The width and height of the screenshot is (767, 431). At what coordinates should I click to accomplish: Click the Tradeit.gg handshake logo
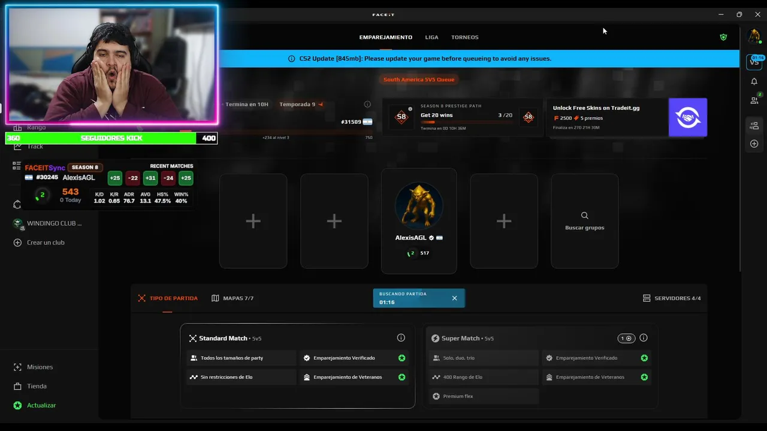tap(688, 117)
